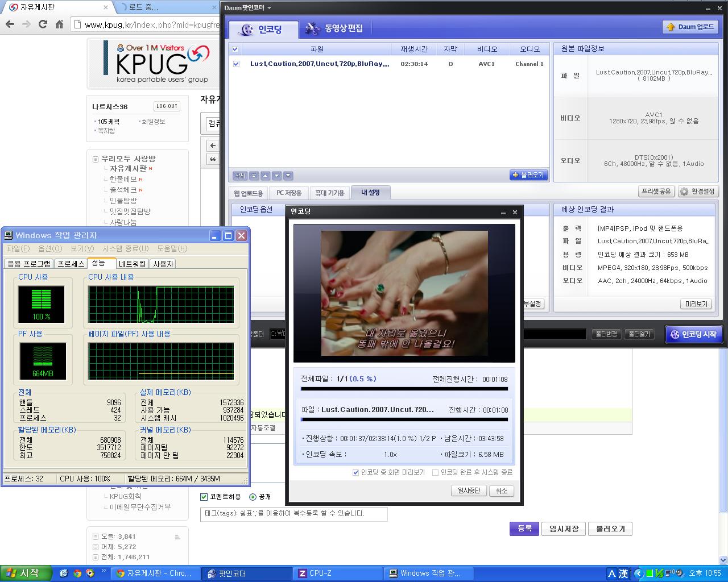Click the 전체파일 overall progress bar
The width and height of the screenshot is (728, 582).
pos(404,389)
